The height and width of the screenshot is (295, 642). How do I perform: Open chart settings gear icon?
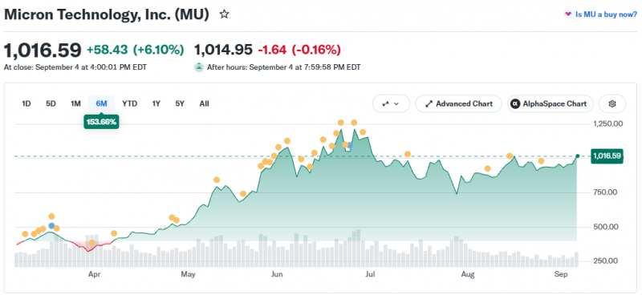click(612, 104)
